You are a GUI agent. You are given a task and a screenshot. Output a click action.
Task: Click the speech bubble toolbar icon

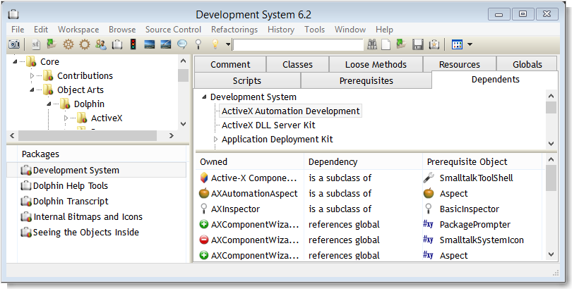(182, 44)
